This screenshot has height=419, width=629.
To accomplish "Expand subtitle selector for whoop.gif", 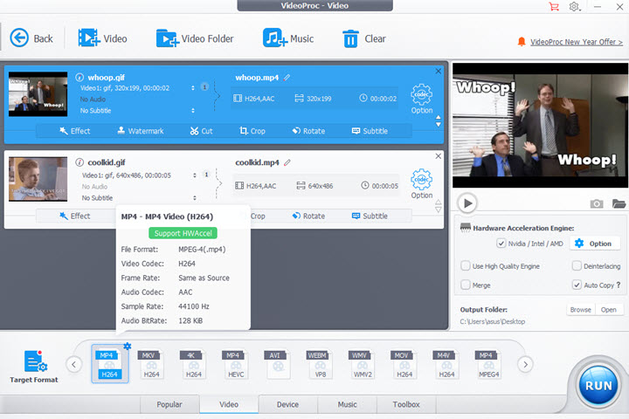I will click(x=193, y=110).
